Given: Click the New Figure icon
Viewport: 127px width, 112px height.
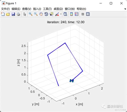Looking at the screenshot, I should (x=3, y=14).
